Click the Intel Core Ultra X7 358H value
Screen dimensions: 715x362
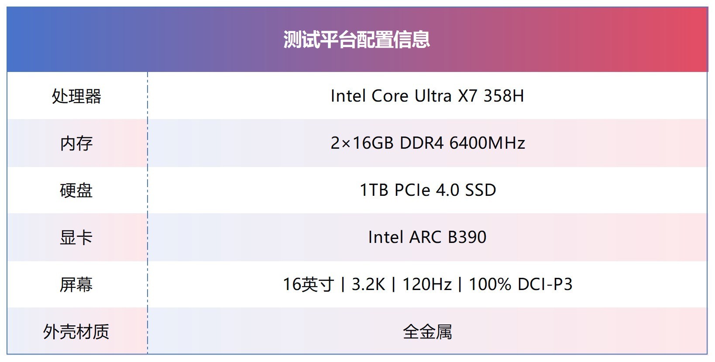click(x=427, y=96)
